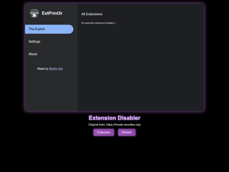Click the ExtPrint3r title text
This screenshot has width=229, height=172.
(52, 13)
